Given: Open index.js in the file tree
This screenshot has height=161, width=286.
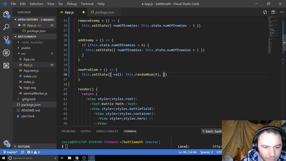Looking at the screenshot, I should (x=35, y=82).
